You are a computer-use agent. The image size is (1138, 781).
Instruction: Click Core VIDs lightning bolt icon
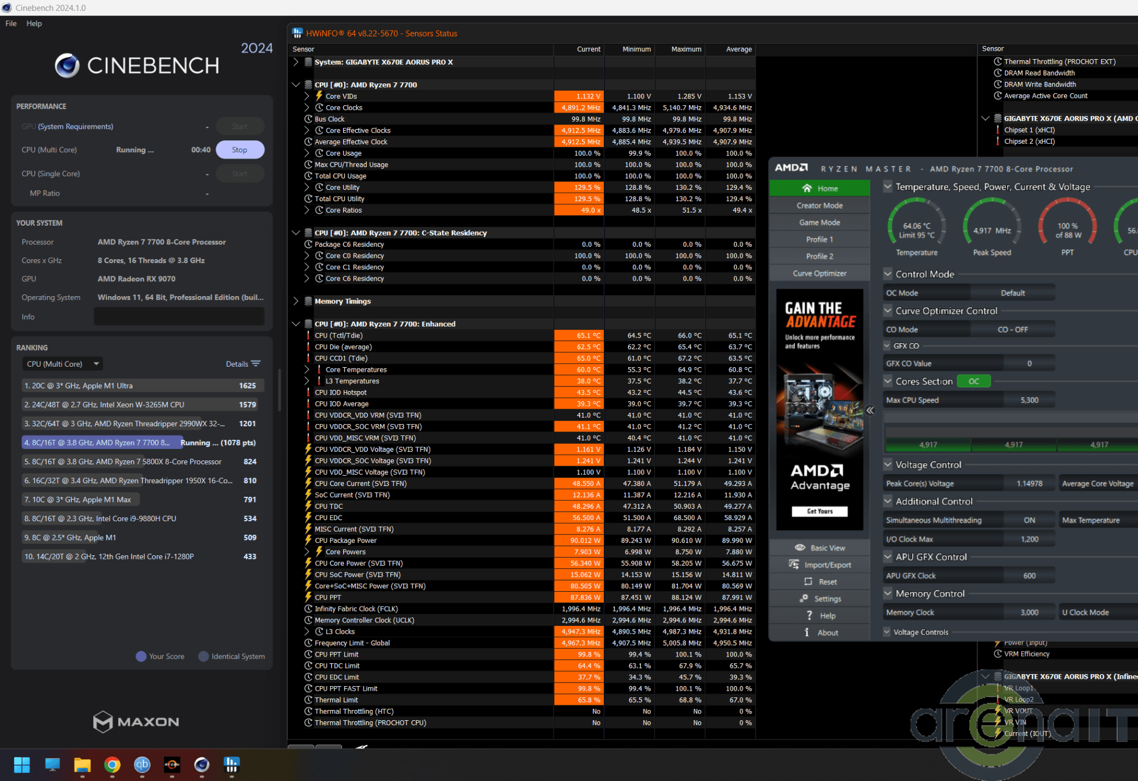pos(319,96)
